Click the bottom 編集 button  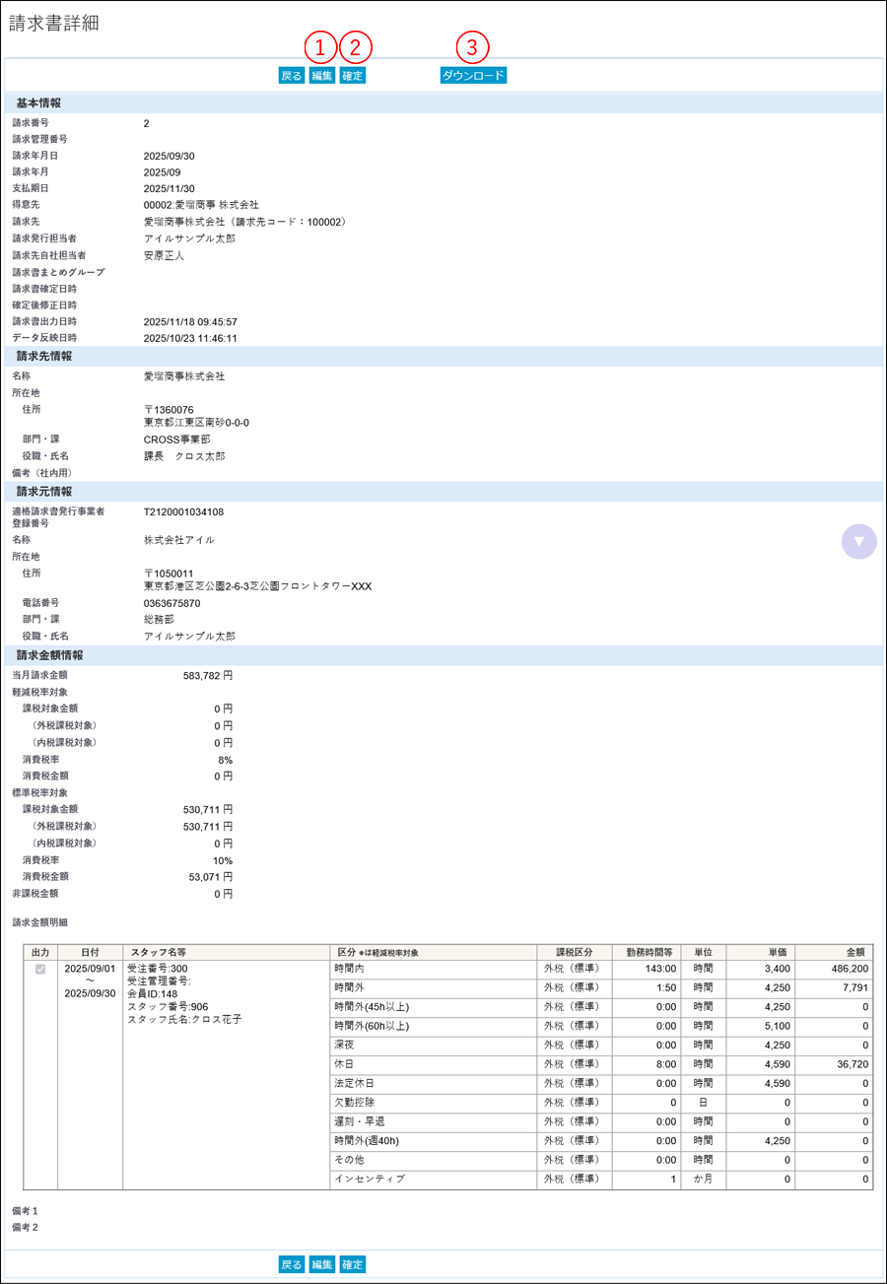point(322,1264)
